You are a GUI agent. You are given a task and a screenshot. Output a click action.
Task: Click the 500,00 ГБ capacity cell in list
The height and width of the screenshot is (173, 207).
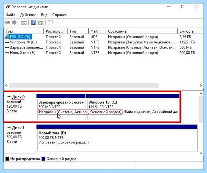pos(187,53)
